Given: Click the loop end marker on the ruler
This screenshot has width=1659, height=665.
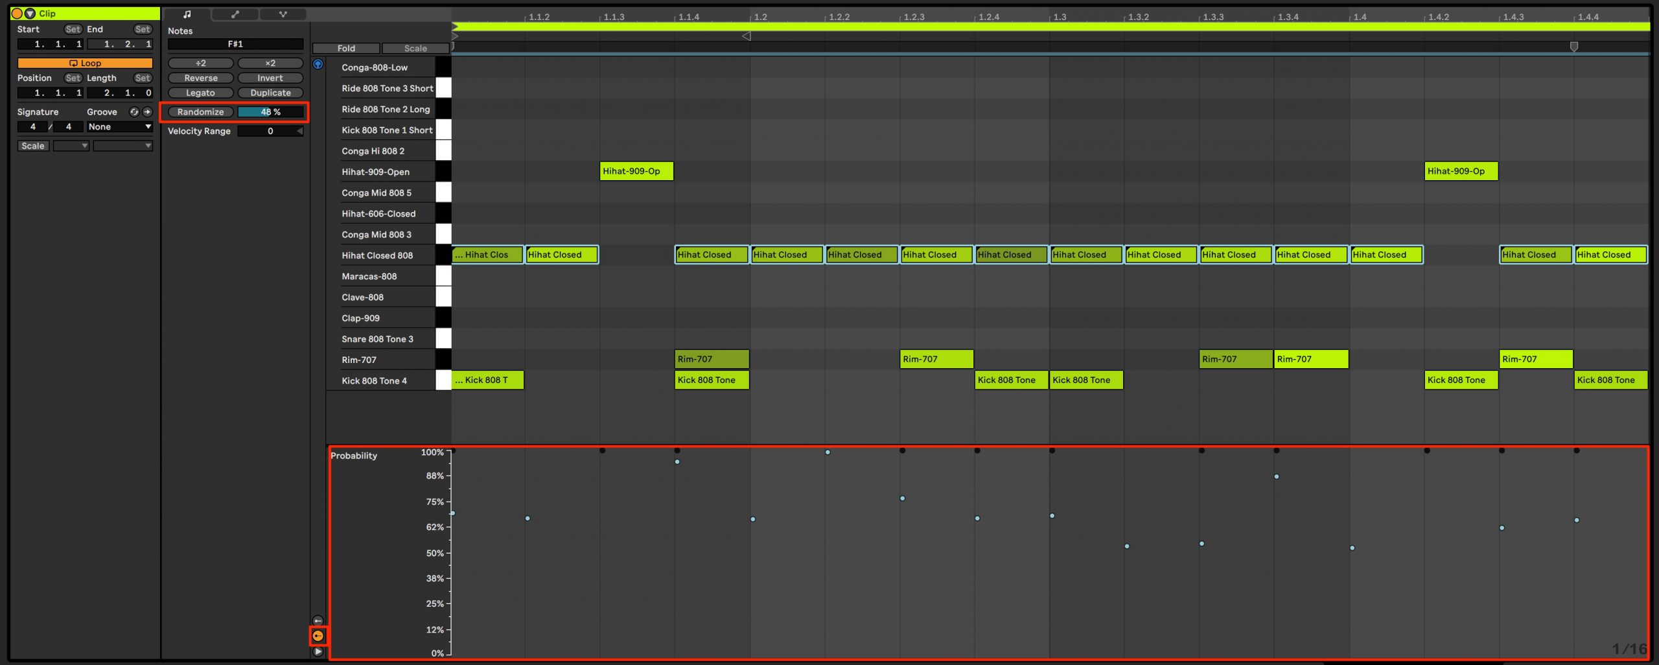Looking at the screenshot, I should pos(1573,47).
